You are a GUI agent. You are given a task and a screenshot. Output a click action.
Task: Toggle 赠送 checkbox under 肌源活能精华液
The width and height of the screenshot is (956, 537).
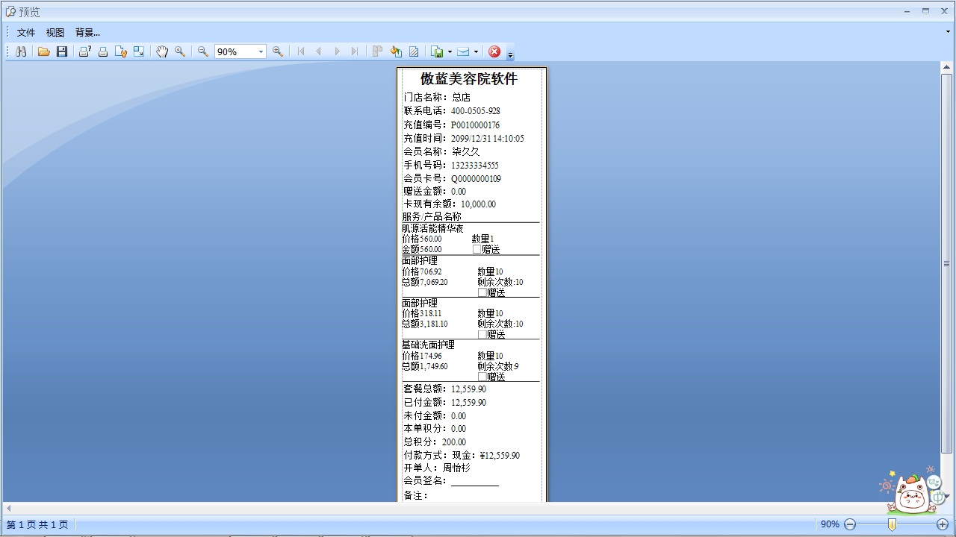coord(477,250)
